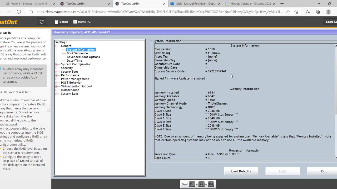
Task: Expand the Security tree node
Action: (56, 68)
